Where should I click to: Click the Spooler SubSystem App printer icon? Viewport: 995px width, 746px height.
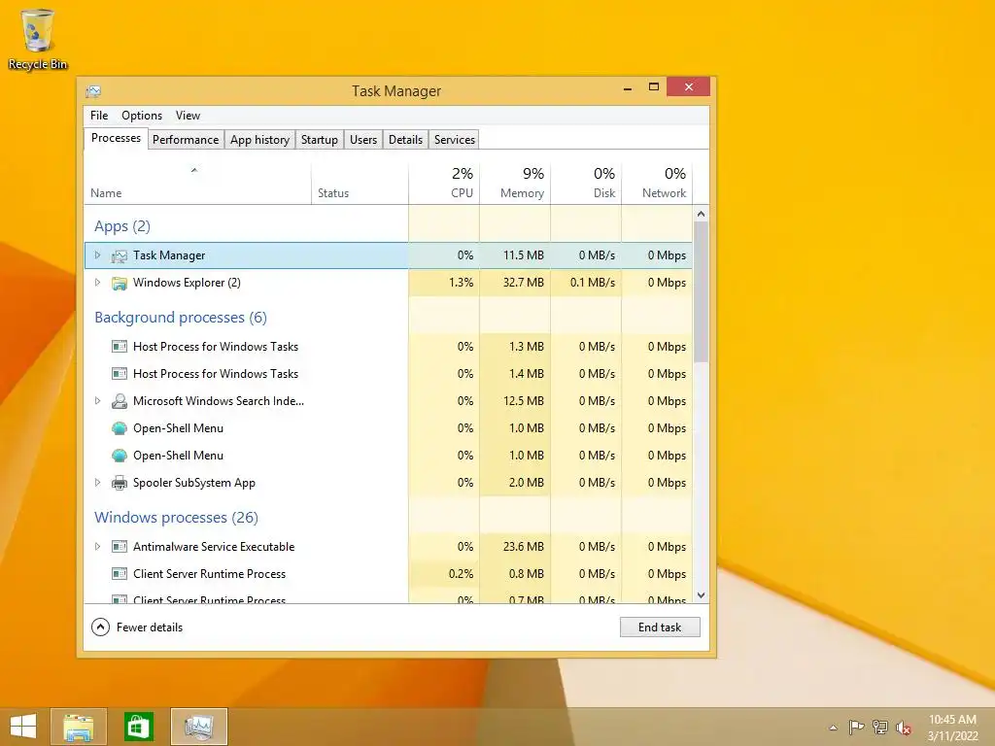120,483
